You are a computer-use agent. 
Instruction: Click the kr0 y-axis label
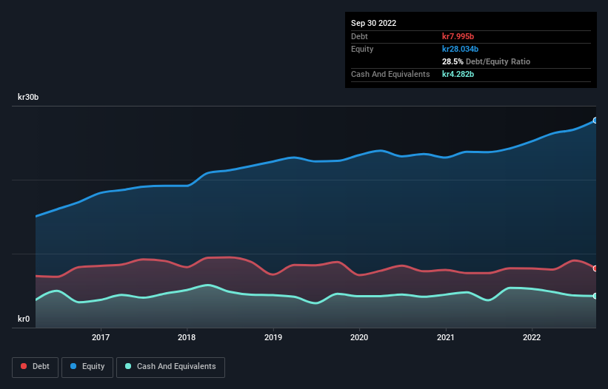click(24, 319)
